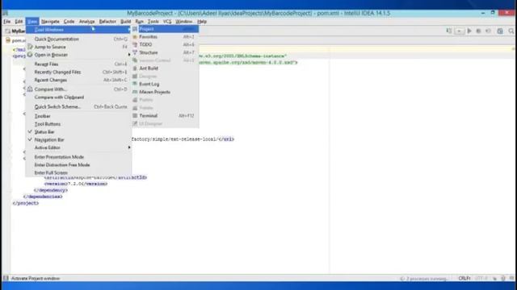The image size is (517, 290).
Task: Select Enter Full Screen
Action: 51,172
